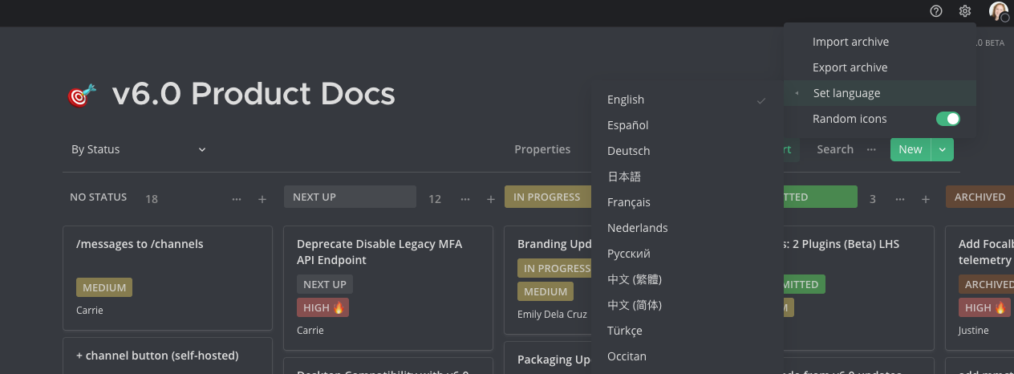Open the user avatar profile menu
The image size is (1014, 374).
[x=999, y=11]
